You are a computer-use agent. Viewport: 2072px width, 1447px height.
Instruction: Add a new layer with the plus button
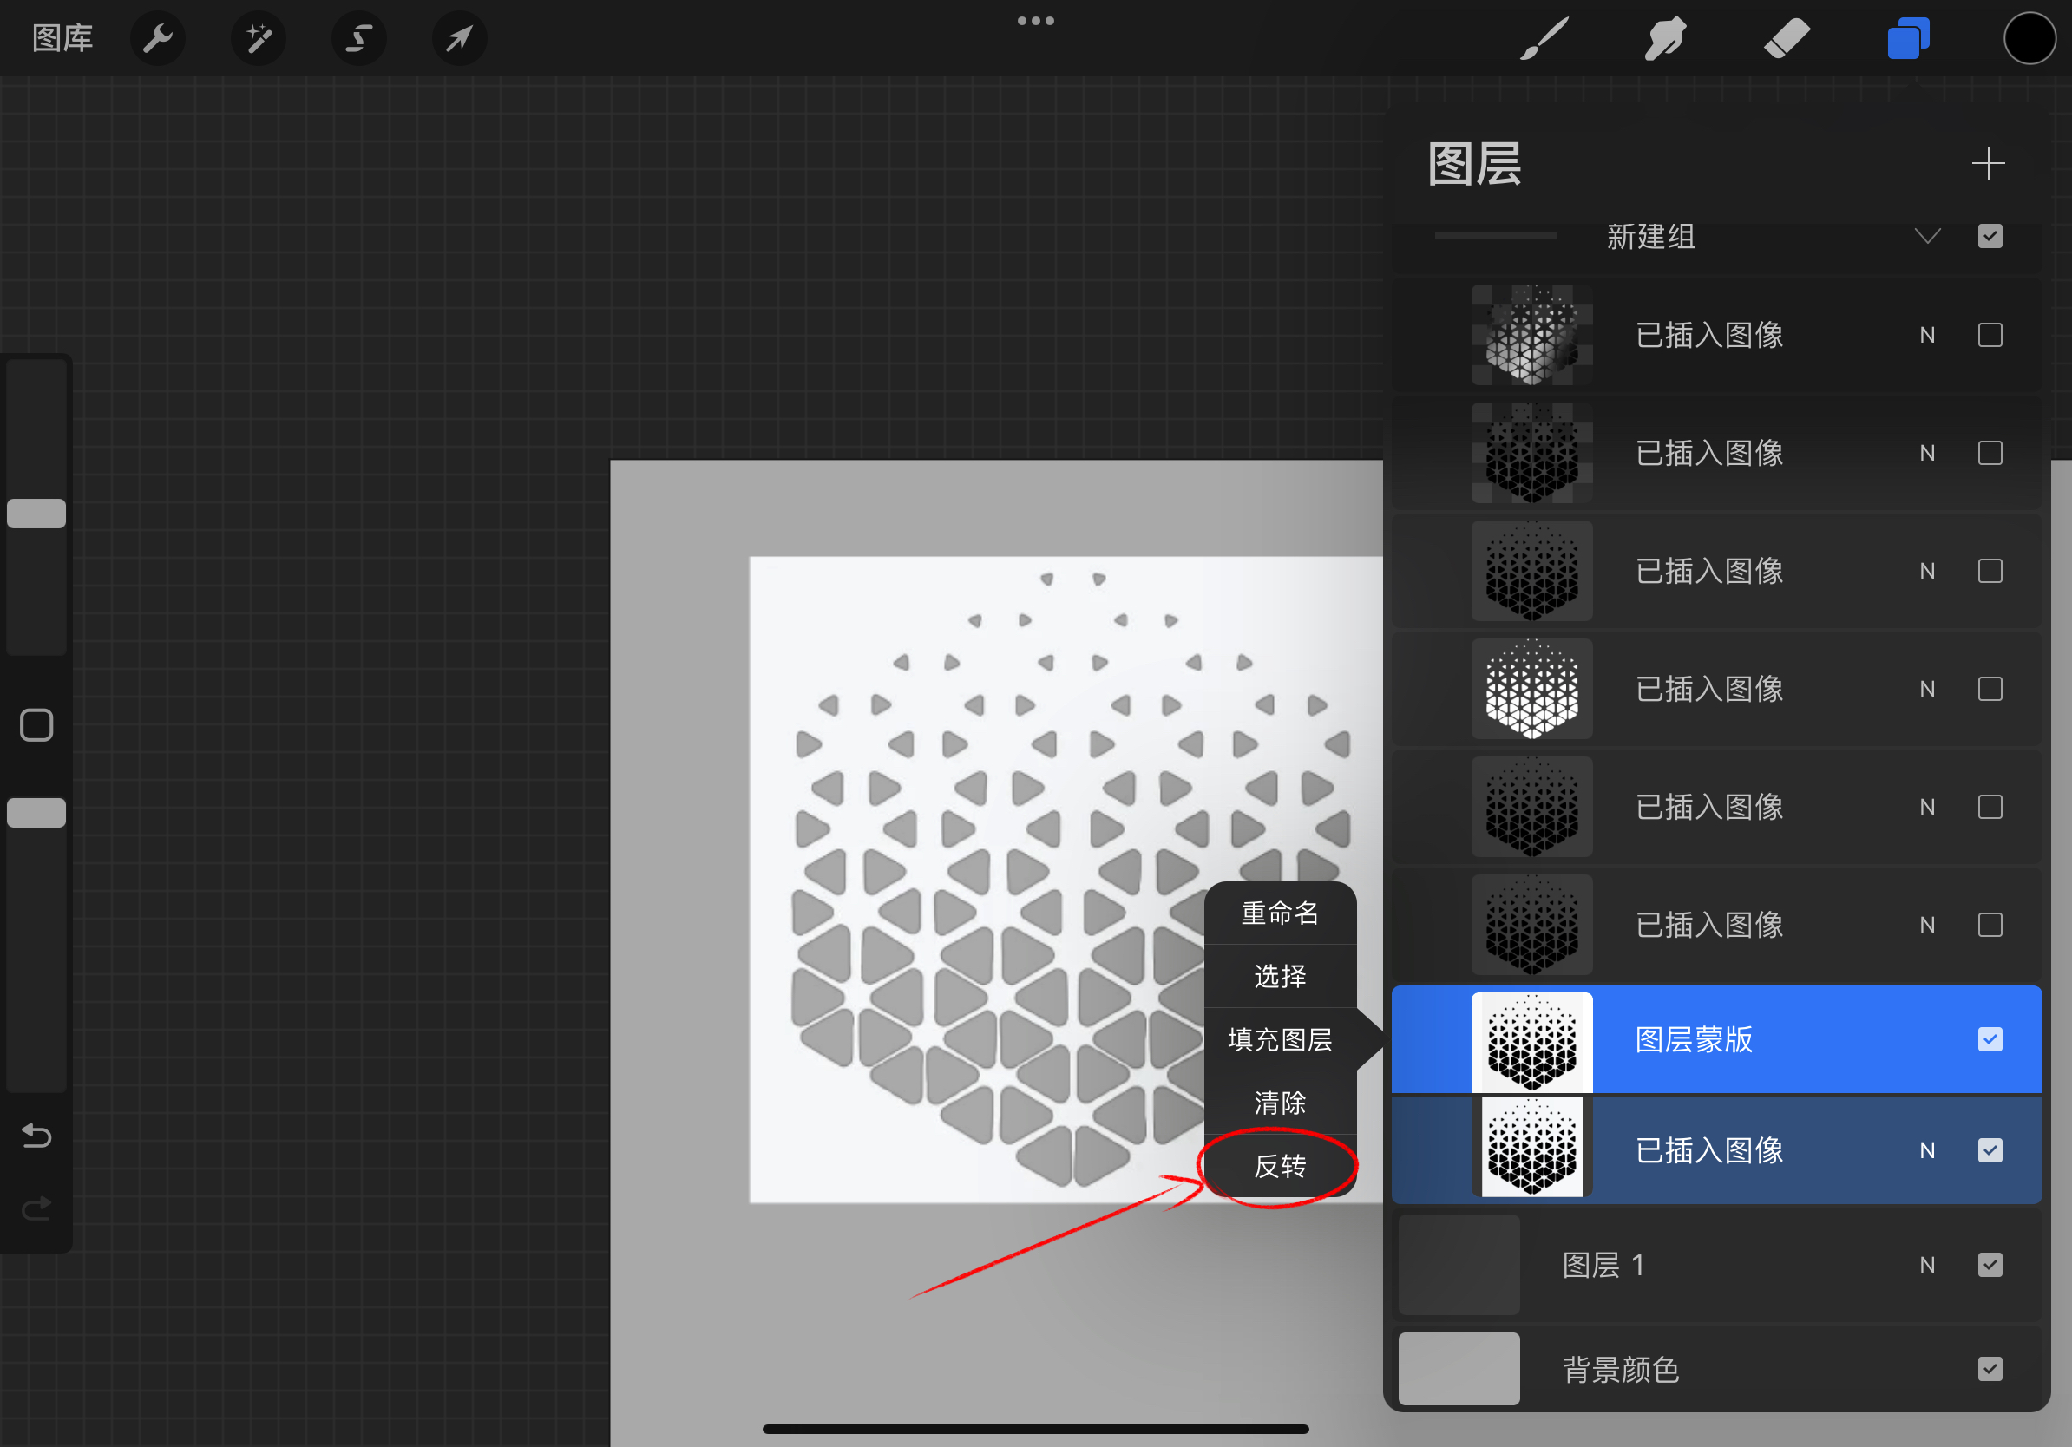[1989, 163]
